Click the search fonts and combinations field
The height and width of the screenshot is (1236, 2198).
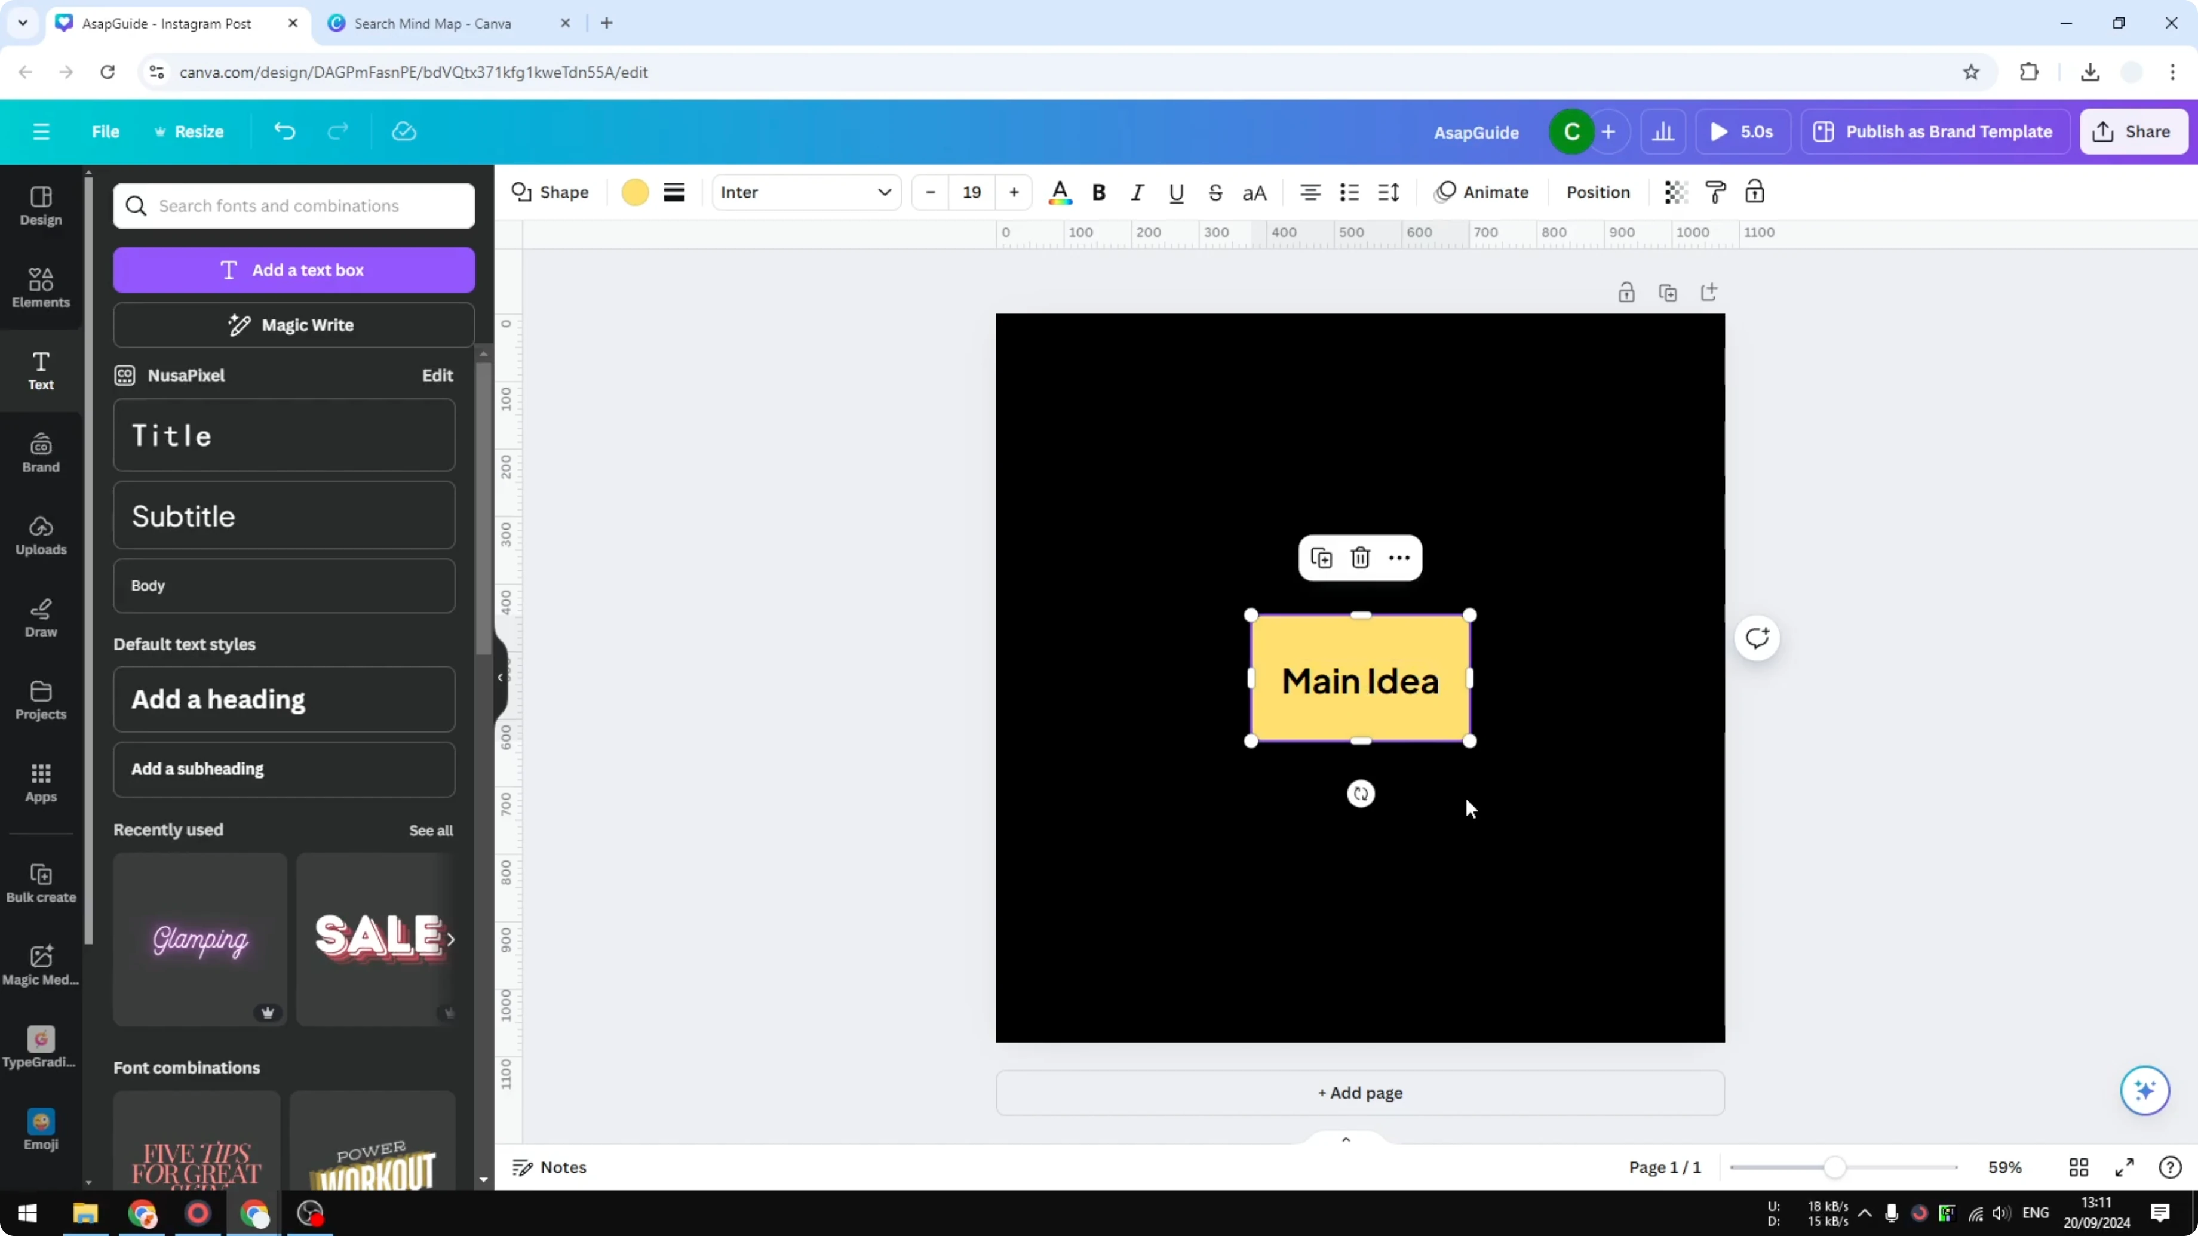[293, 205]
